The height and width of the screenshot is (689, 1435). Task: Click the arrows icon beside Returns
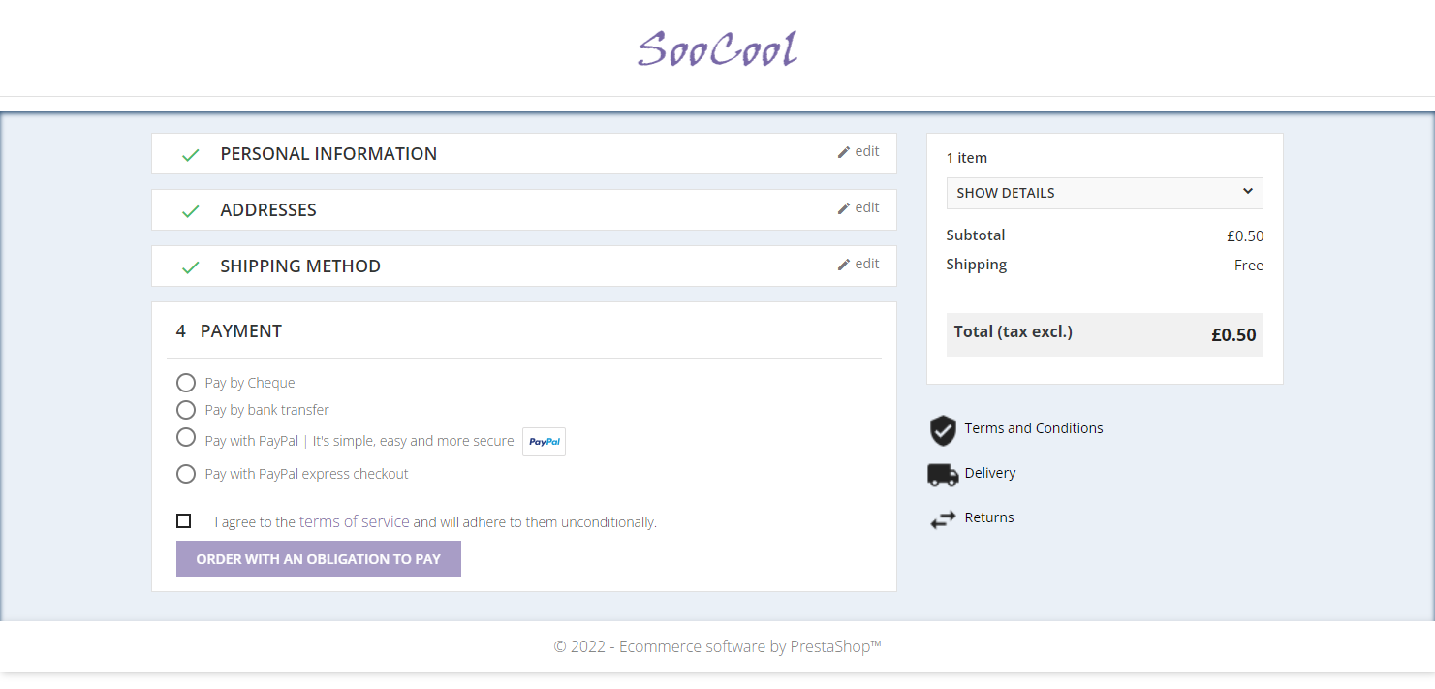pos(943,520)
